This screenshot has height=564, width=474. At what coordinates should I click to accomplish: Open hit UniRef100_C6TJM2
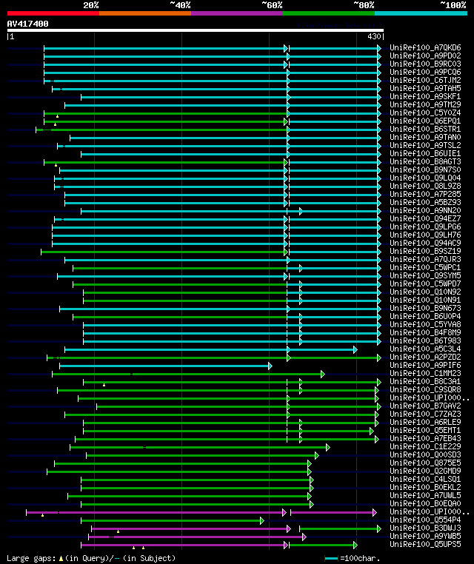(425, 80)
